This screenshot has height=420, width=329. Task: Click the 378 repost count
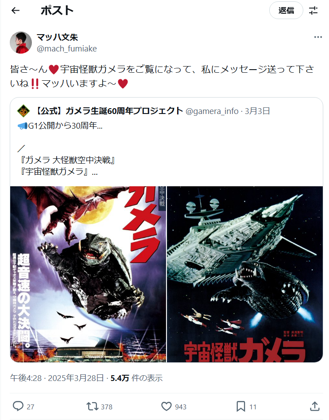[106, 407]
